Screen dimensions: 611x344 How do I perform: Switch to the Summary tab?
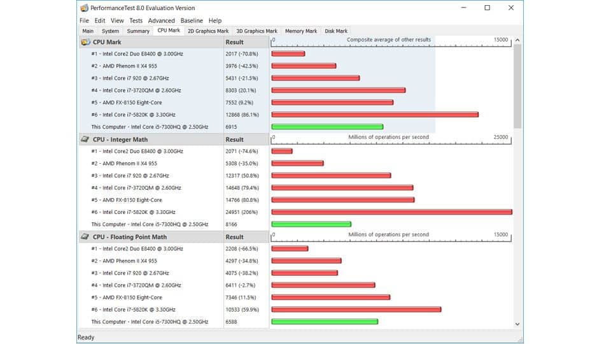[138, 31]
